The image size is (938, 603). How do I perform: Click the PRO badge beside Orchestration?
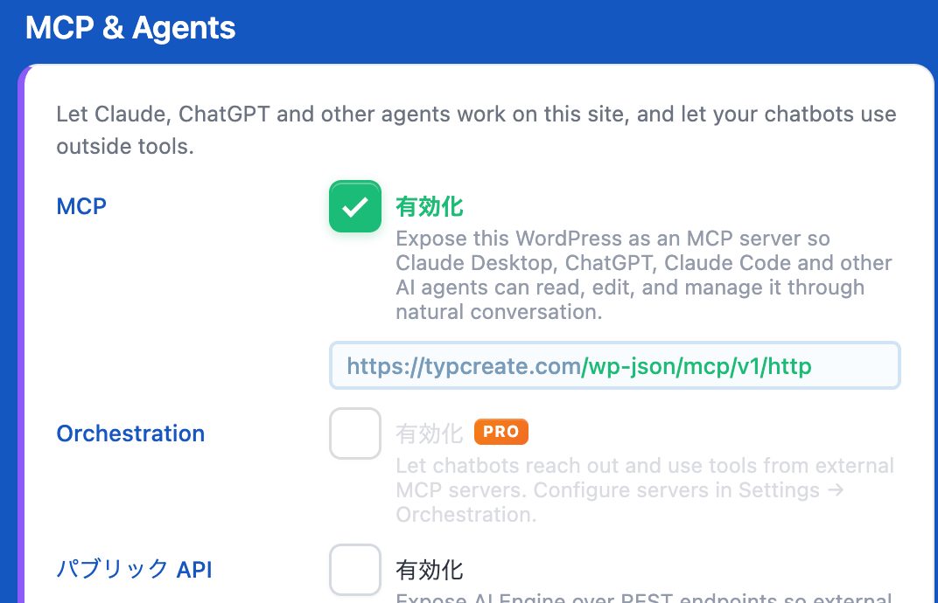pos(500,432)
